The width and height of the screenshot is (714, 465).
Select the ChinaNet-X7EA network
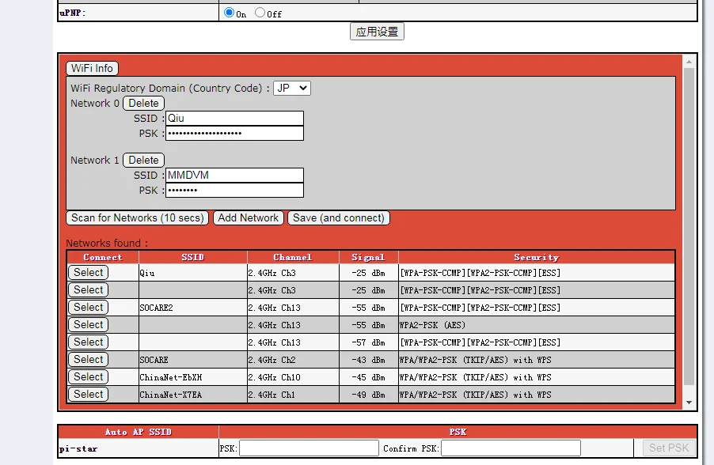tap(89, 395)
